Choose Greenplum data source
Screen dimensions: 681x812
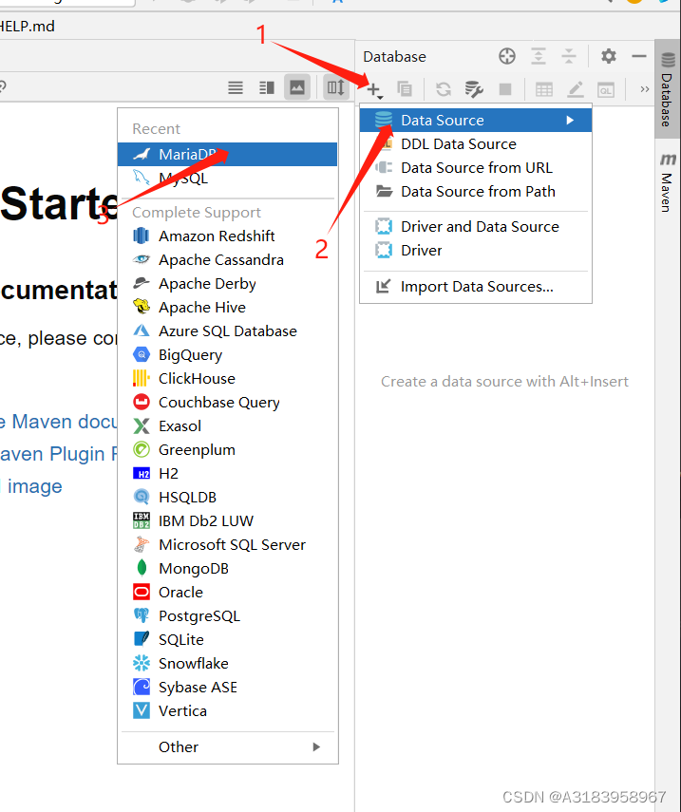click(227, 450)
